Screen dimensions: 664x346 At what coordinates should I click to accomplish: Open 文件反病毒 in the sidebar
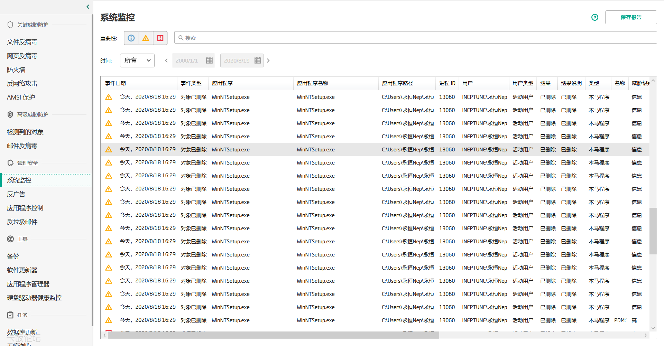tap(22, 42)
